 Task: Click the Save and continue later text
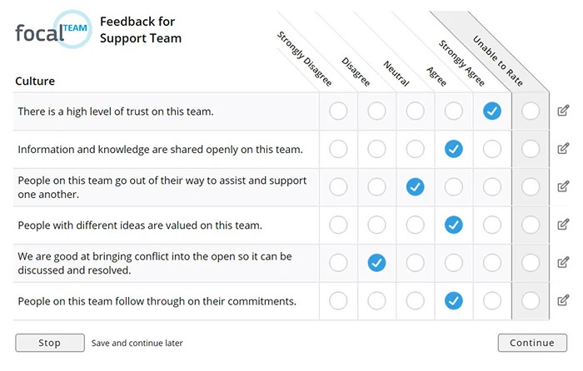(137, 343)
